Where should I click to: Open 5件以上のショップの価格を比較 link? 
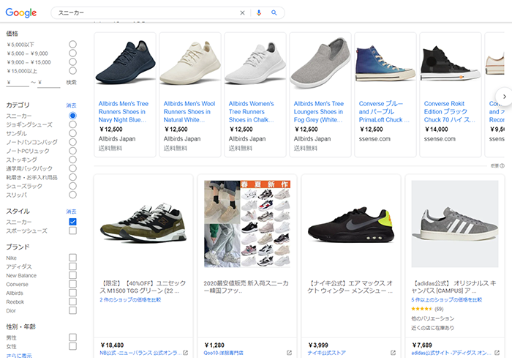[x=447, y=299]
